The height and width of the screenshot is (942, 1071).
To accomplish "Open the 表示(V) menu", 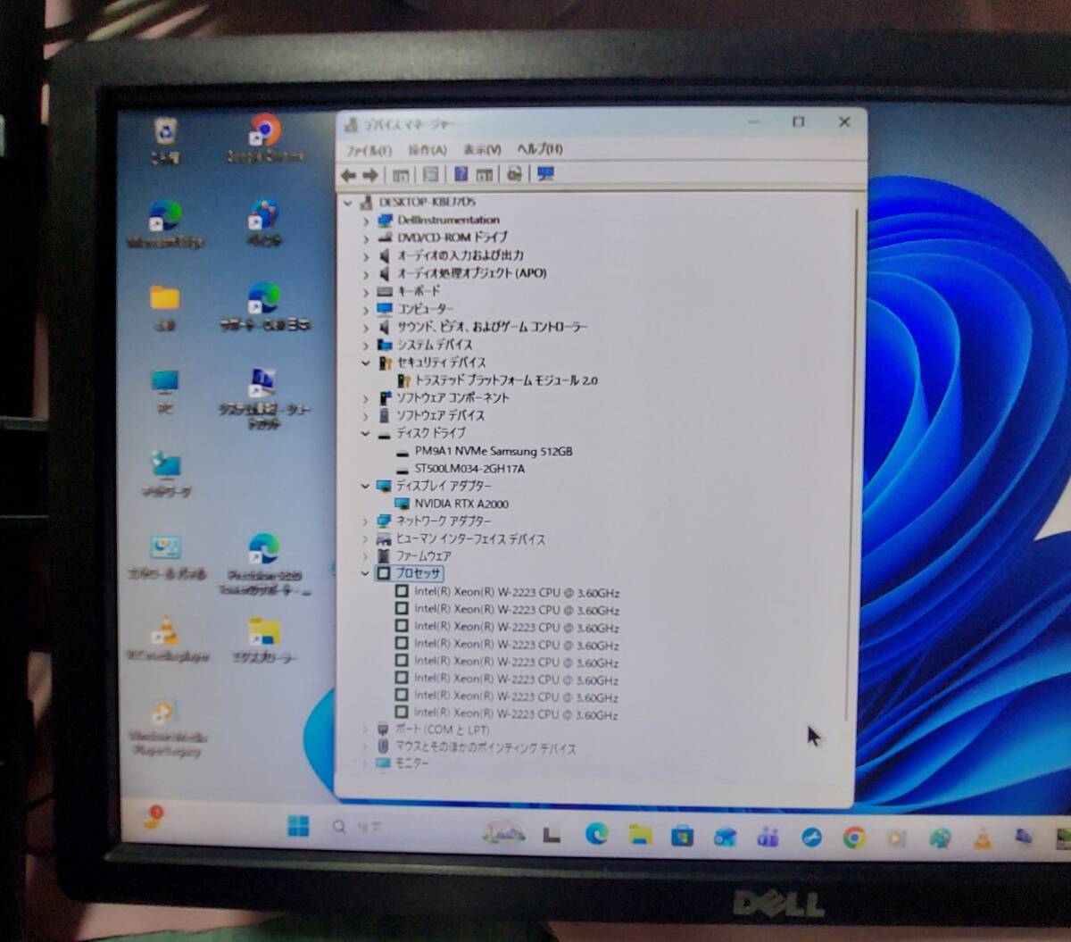I will click(x=482, y=149).
